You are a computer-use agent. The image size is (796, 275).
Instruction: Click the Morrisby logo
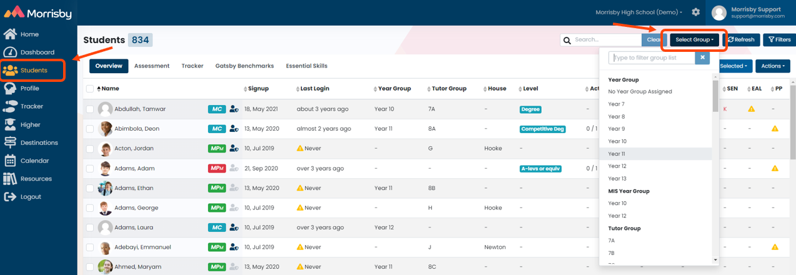pos(38,12)
